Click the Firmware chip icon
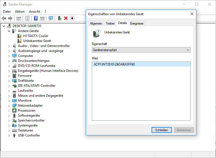This screenshot has width=216, height=158. point(14,76)
